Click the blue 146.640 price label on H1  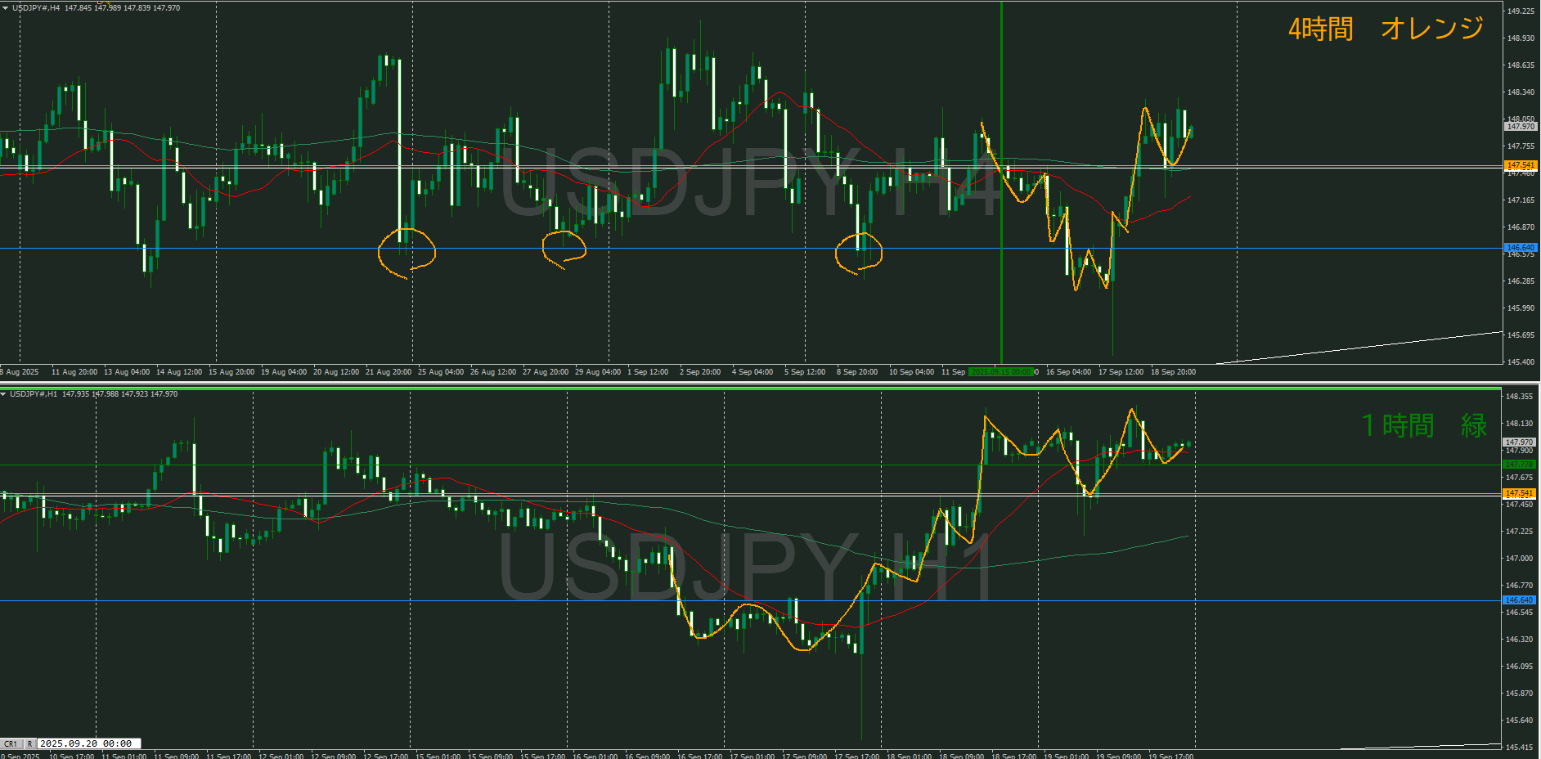pyautogui.click(x=1519, y=600)
